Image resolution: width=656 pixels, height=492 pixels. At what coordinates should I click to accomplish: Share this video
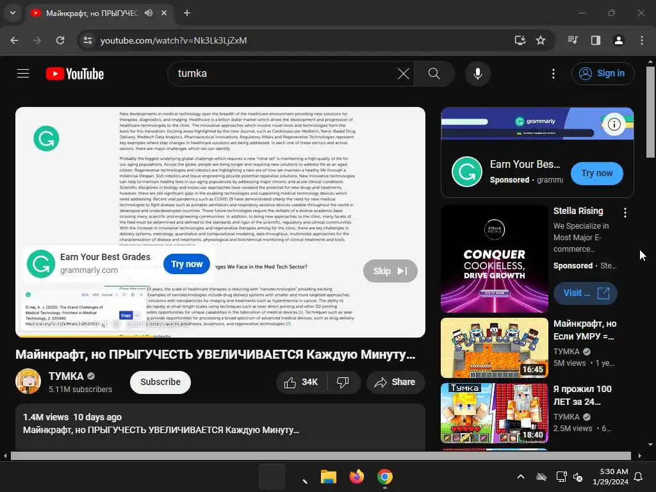click(395, 382)
